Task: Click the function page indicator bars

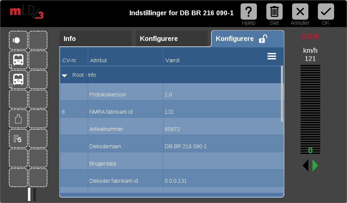Action: pos(32,194)
